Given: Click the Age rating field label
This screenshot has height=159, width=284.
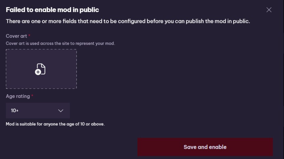Looking at the screenshot, I should tap(18, 96).
